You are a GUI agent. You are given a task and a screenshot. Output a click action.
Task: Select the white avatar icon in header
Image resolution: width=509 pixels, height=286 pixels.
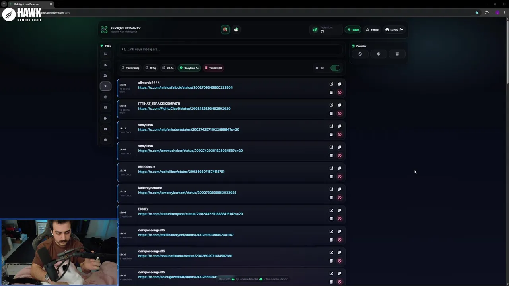[236, 29]
